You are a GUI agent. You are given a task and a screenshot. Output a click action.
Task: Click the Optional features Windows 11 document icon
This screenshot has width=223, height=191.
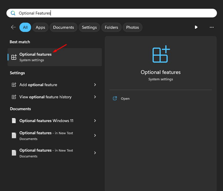tap(14, 121)
